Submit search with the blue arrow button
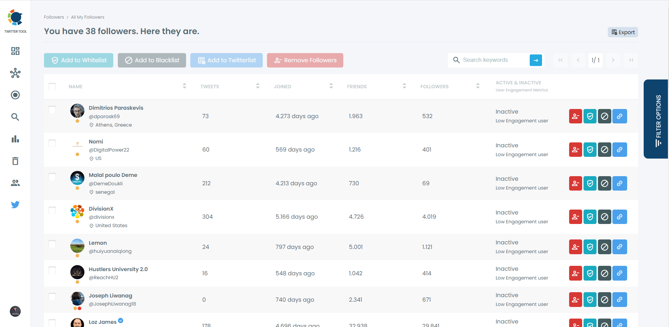 536,60
